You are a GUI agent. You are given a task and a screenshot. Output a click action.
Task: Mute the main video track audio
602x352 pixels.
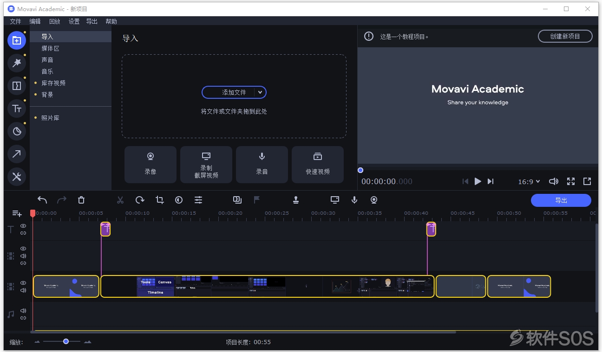(23, 290)
